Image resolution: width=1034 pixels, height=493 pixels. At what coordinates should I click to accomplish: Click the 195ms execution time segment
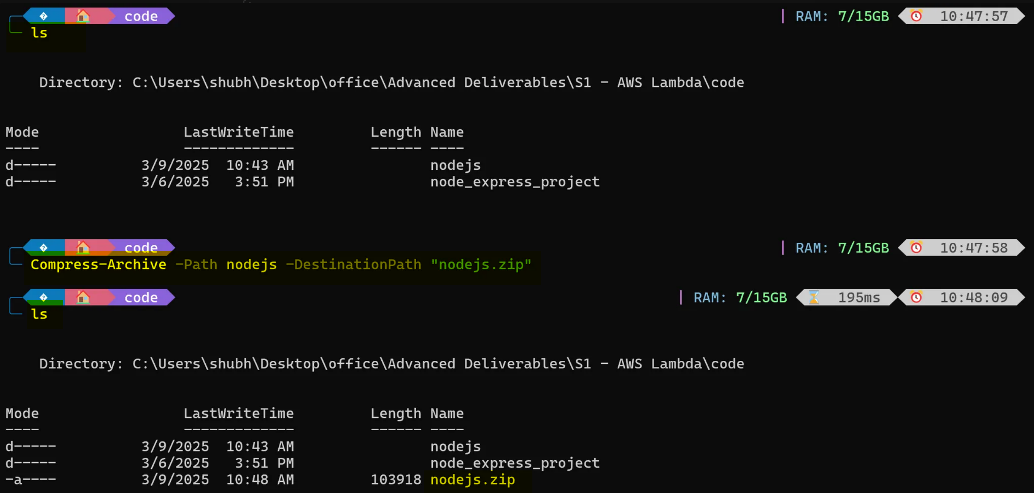point(859,297)
